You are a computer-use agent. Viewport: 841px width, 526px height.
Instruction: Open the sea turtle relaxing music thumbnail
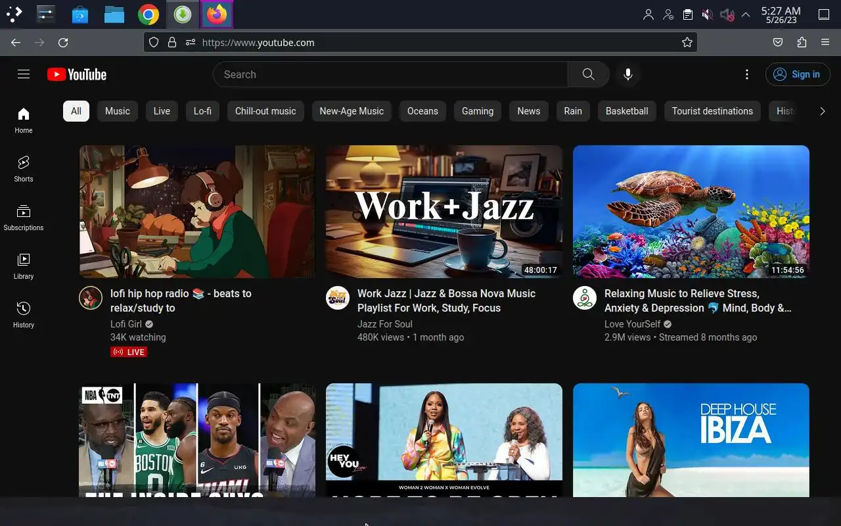[x=691, y=212]
